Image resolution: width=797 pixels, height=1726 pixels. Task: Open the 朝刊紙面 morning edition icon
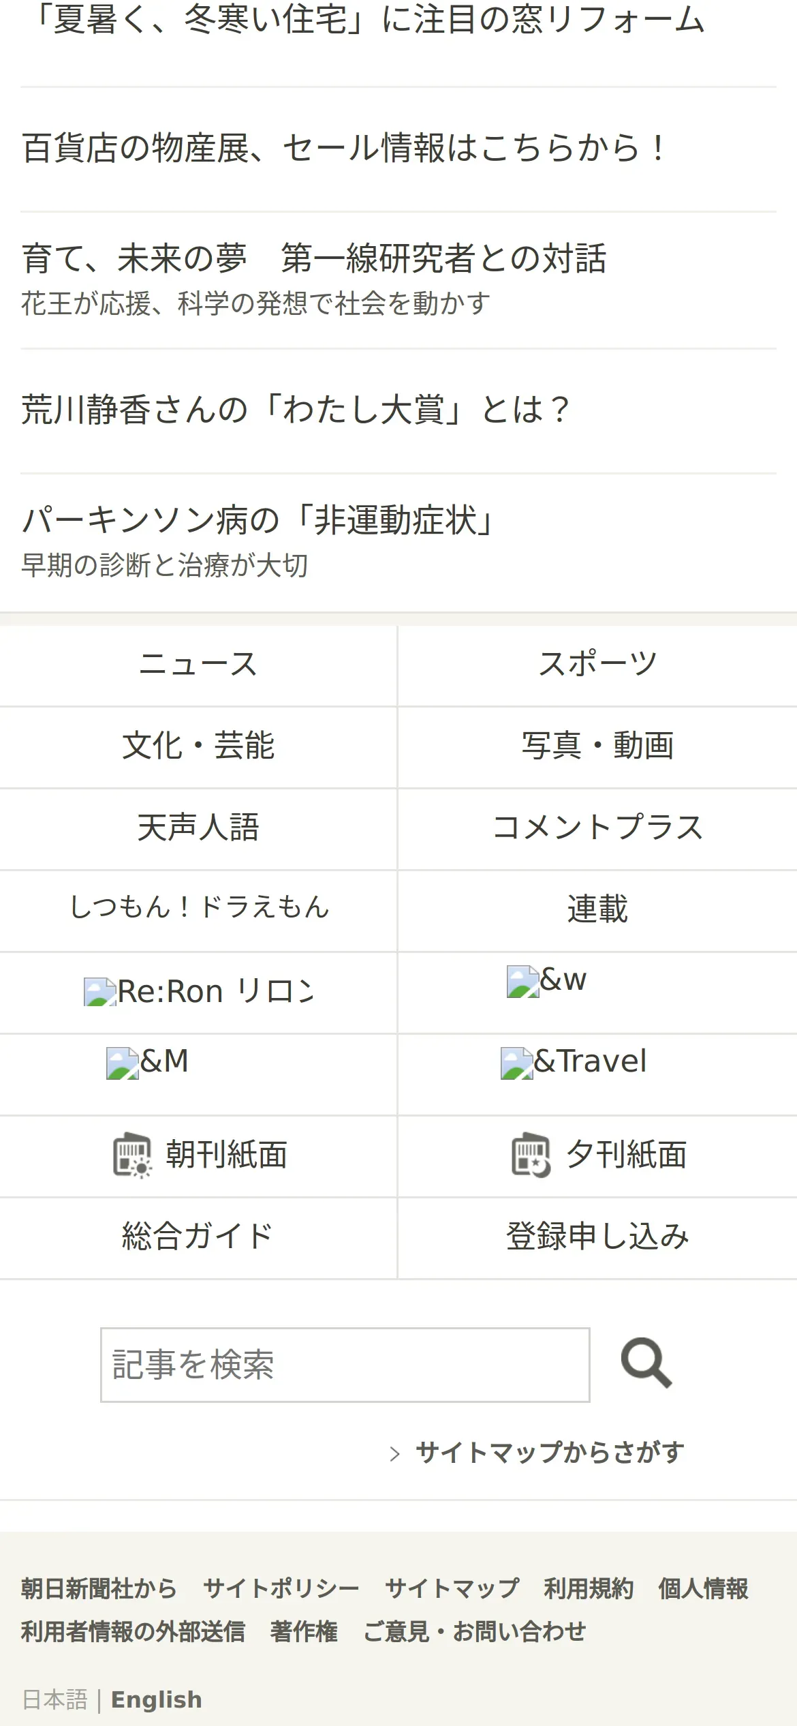(132, 1155)
